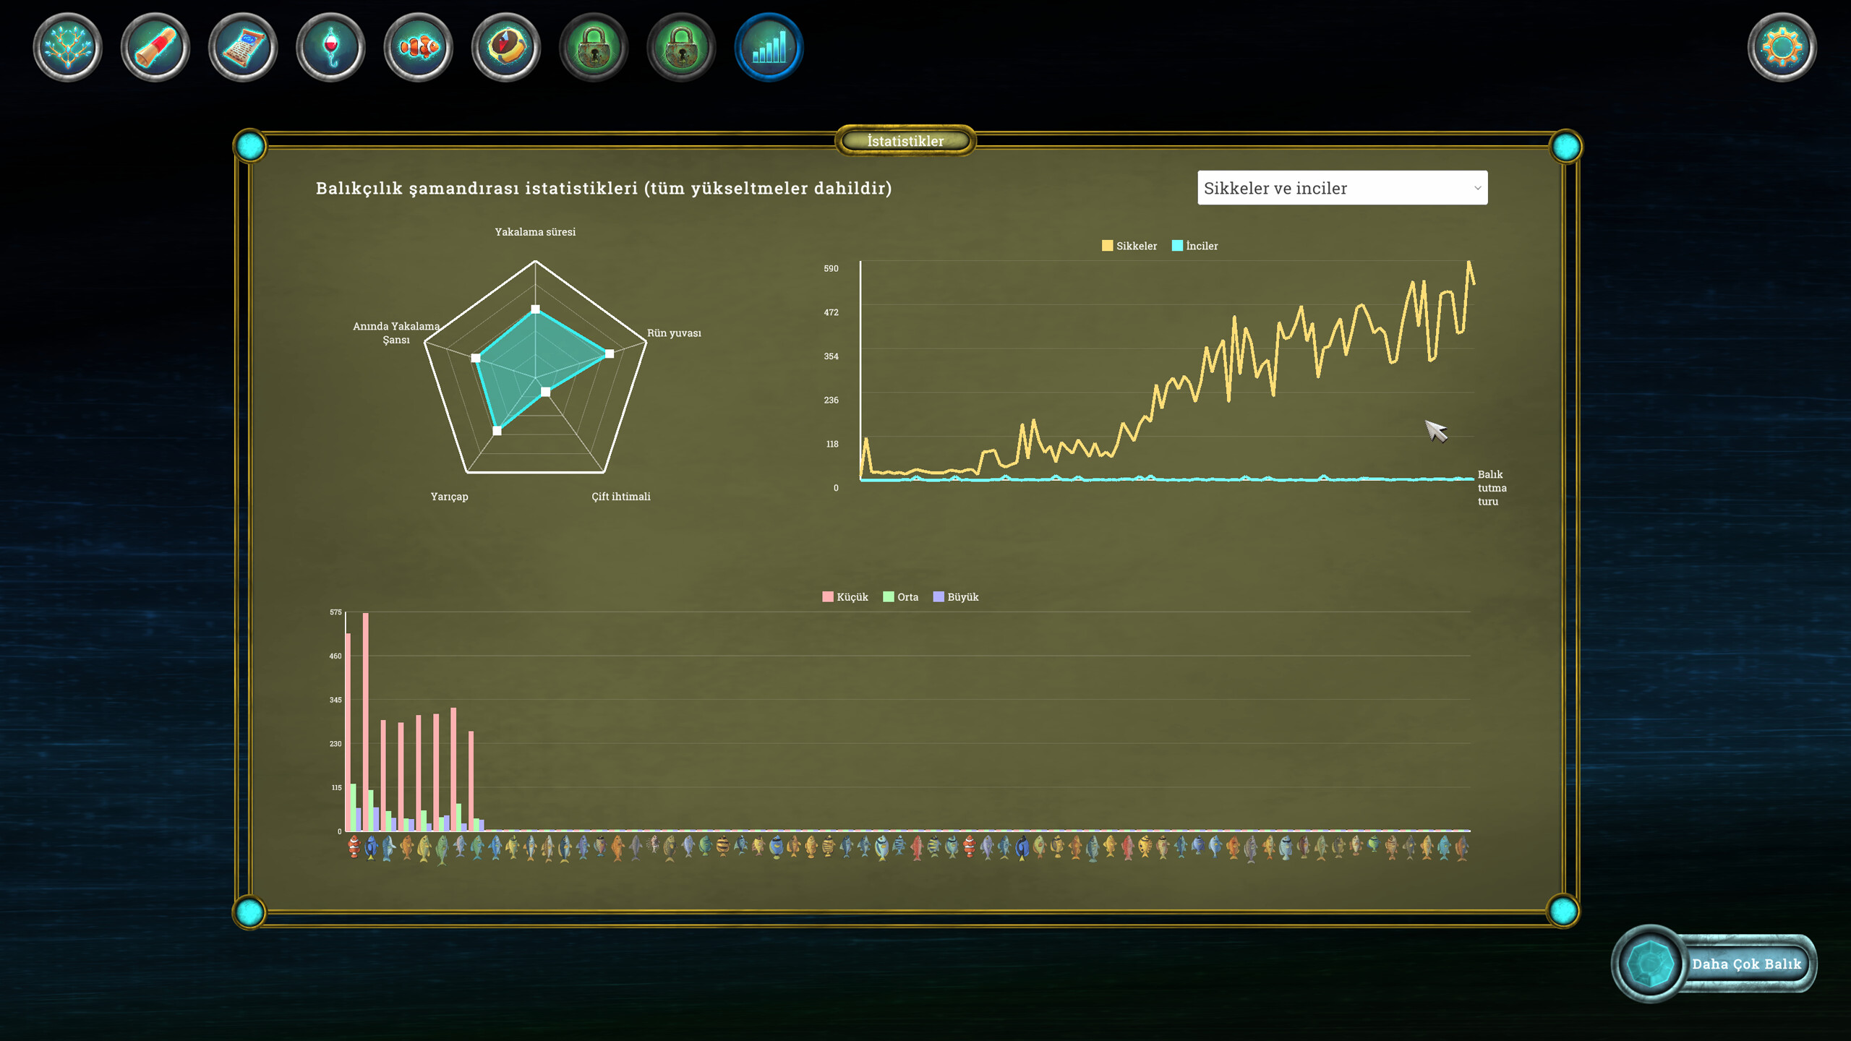The width and height of the screenshot is (1851, 1041).
Task: Toggle the Orta legend entry
Action: [x=899, y=596]
